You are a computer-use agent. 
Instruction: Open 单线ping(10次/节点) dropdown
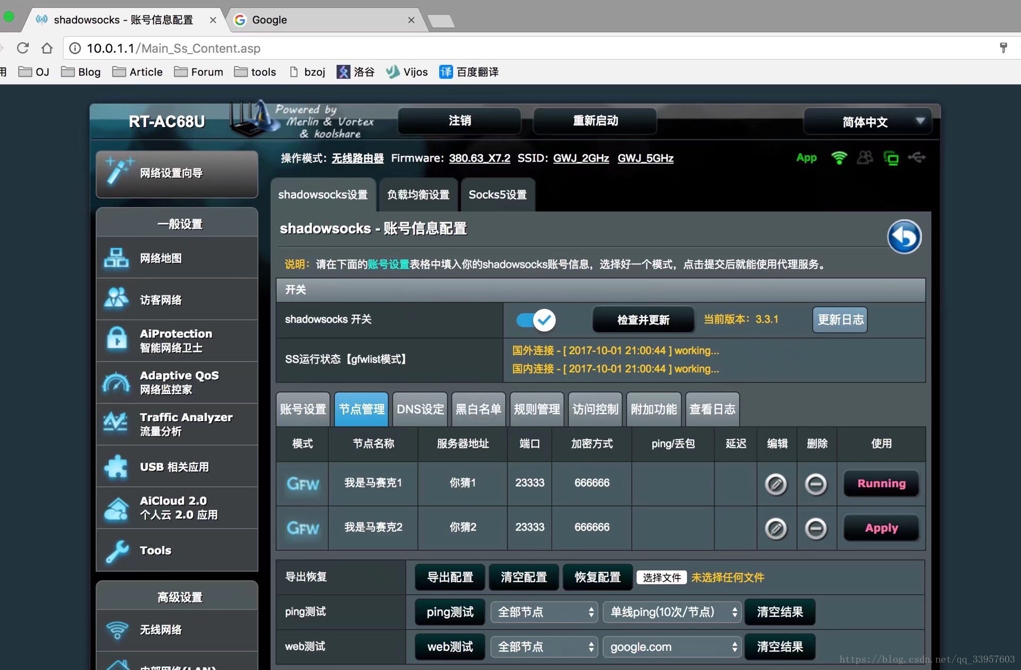[672, 612]
